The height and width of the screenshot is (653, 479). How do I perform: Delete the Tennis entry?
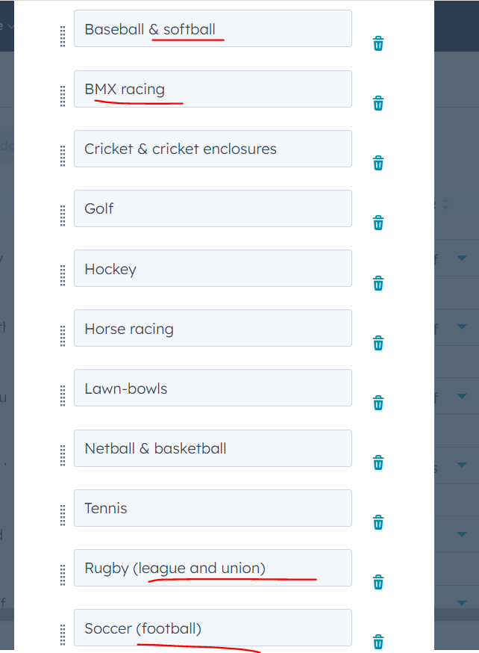point(378,523)
